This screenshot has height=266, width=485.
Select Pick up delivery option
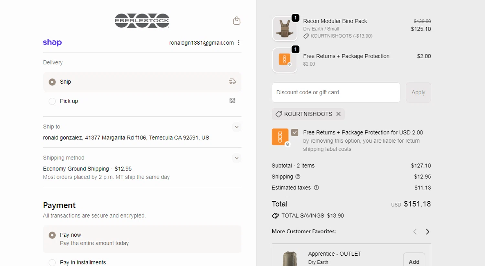(x=52, y=101)
